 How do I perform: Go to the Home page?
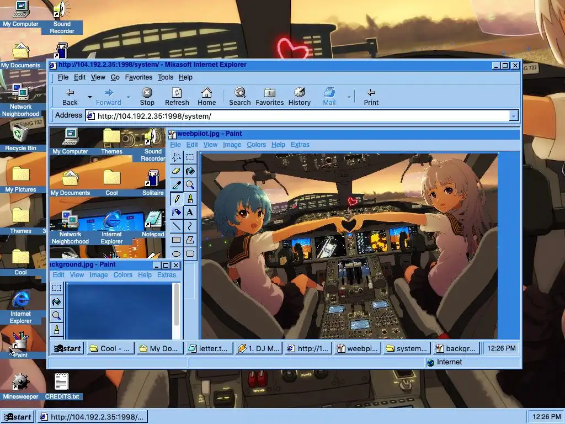coord(206,97)
